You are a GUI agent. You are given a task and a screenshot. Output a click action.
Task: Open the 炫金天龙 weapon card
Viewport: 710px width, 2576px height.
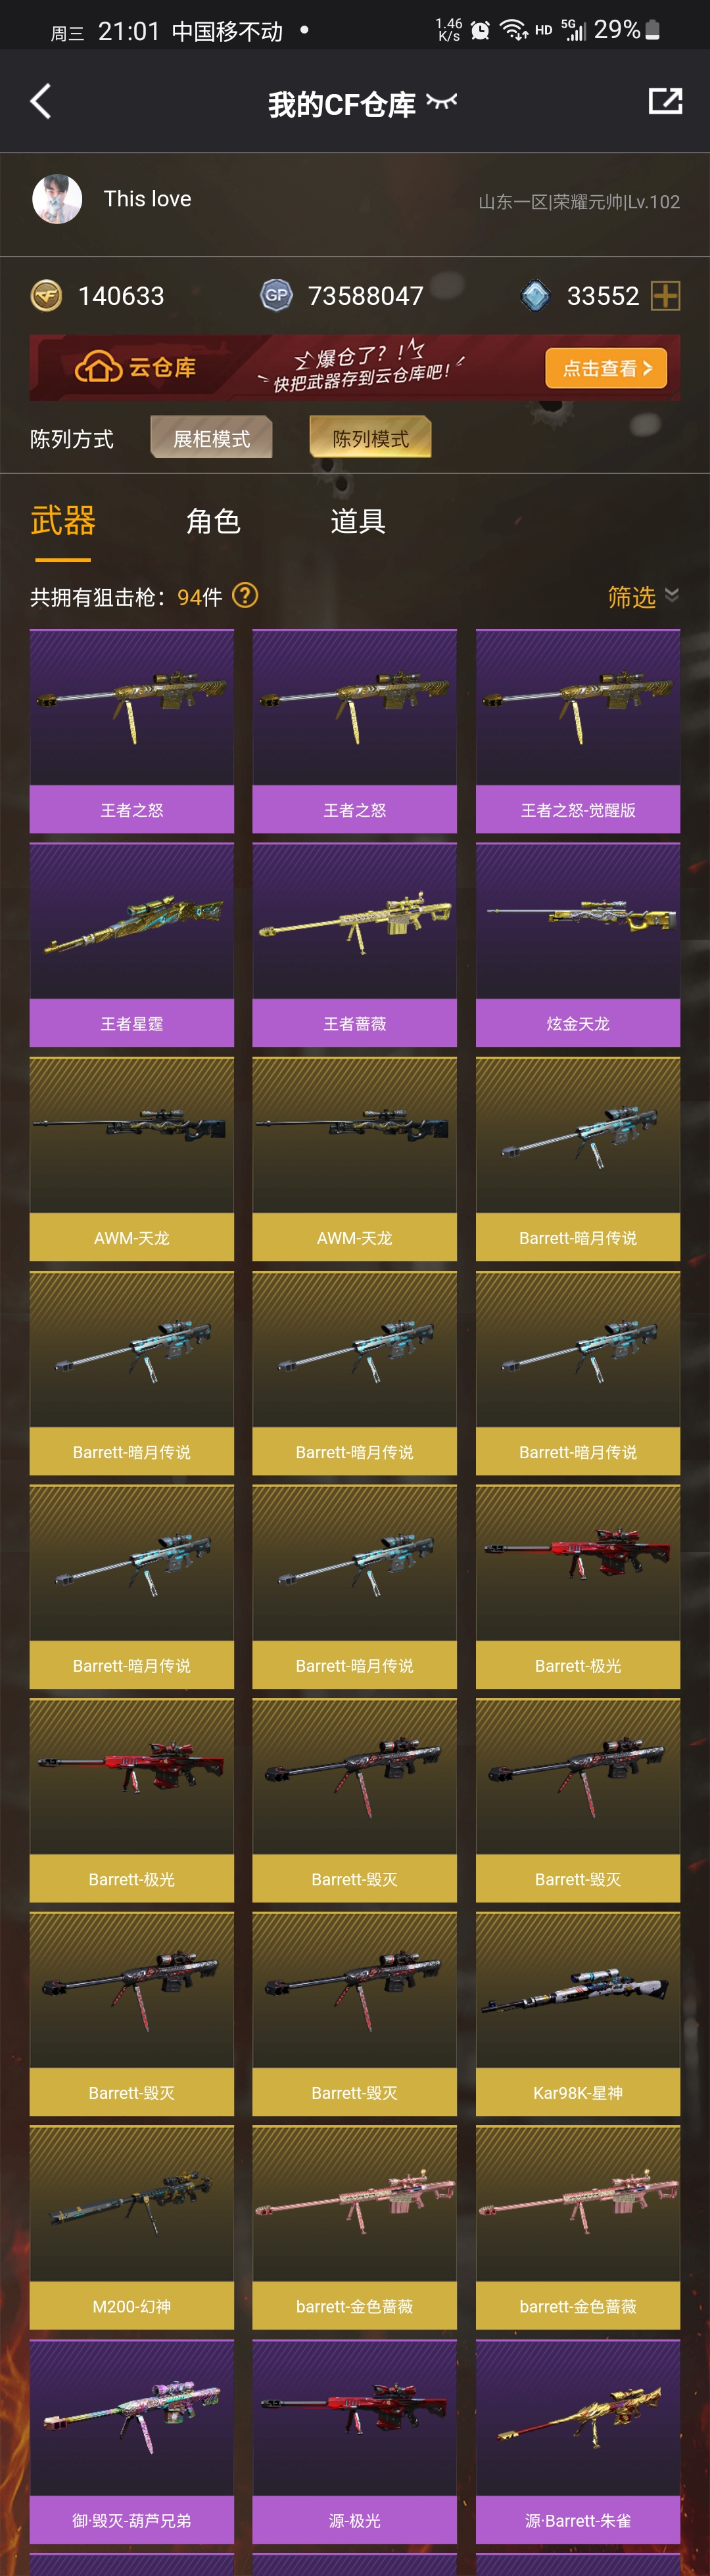point(578,945)
